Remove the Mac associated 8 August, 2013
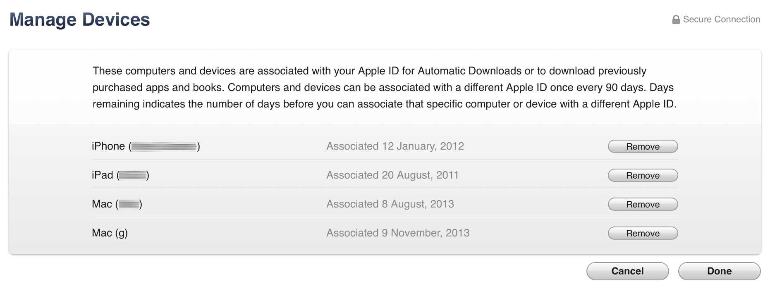 (642, 204)
